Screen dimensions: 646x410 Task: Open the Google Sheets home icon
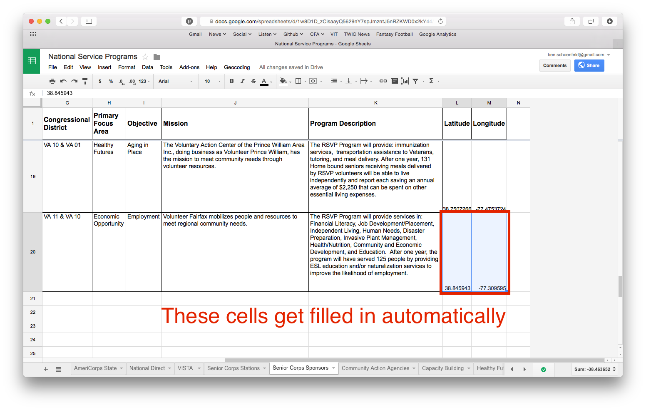pos(32,61)
